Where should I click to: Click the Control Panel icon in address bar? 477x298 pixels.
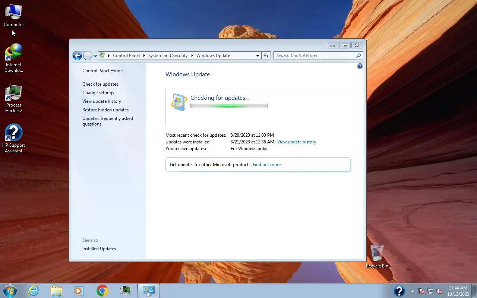pos(102,56)
